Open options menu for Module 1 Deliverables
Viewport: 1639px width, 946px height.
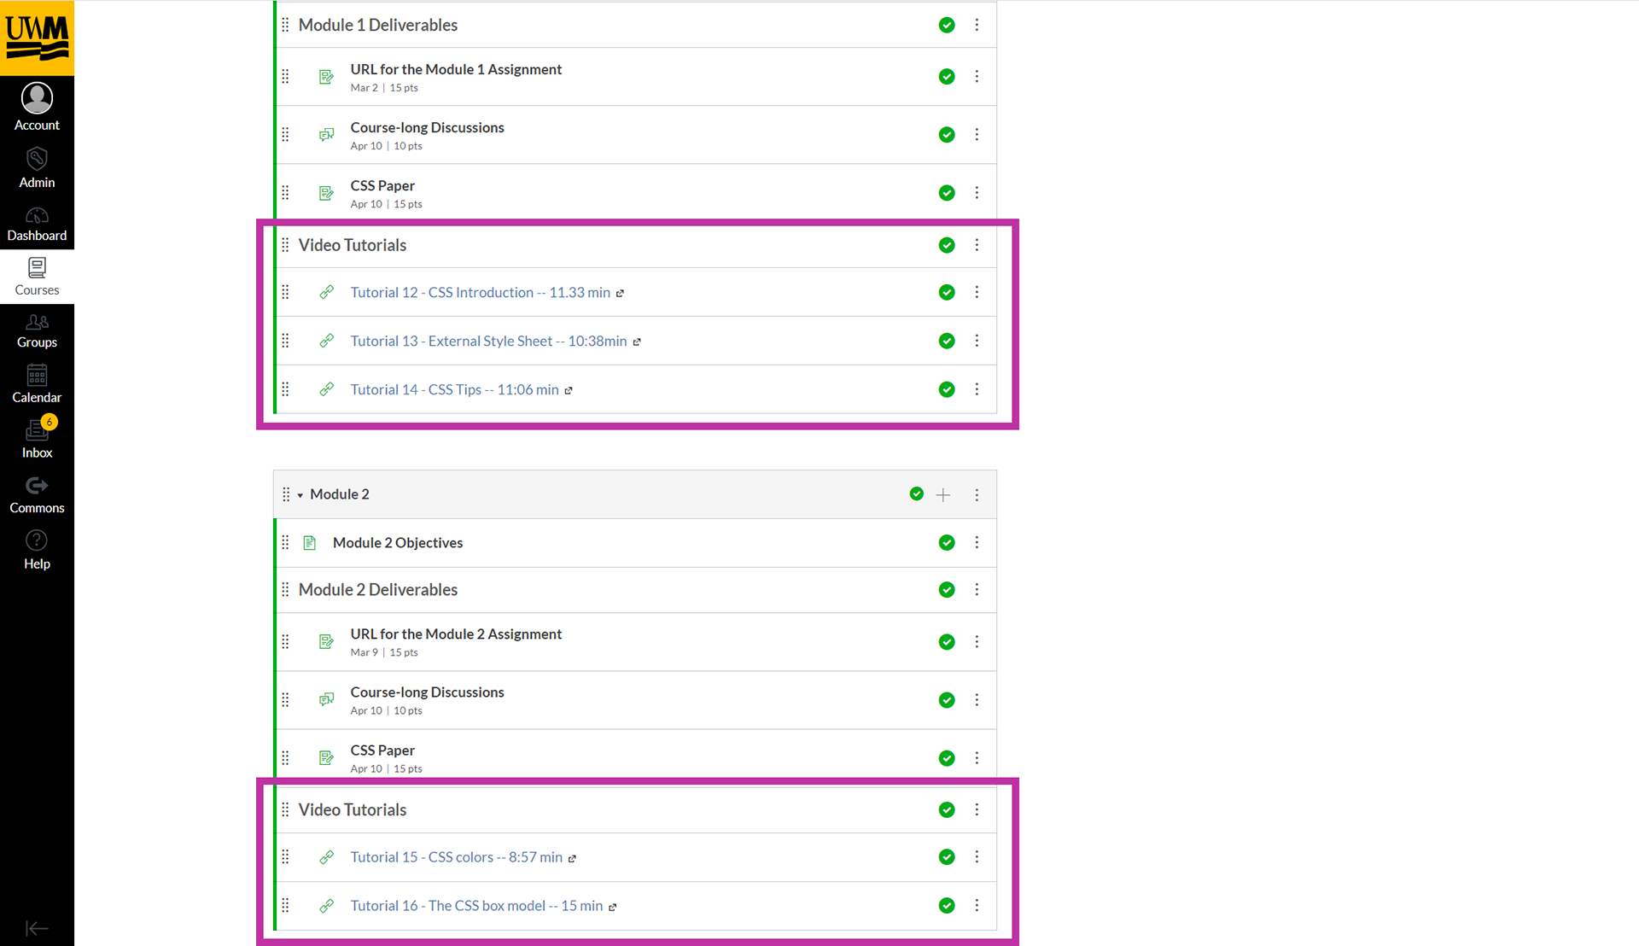point(977,26)
